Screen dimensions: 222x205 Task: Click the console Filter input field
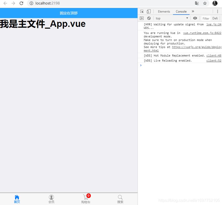(206, 18)
